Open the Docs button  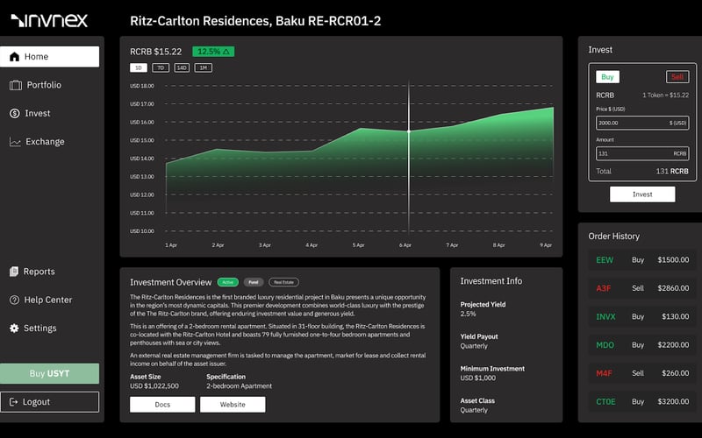[x=162, y=405]
